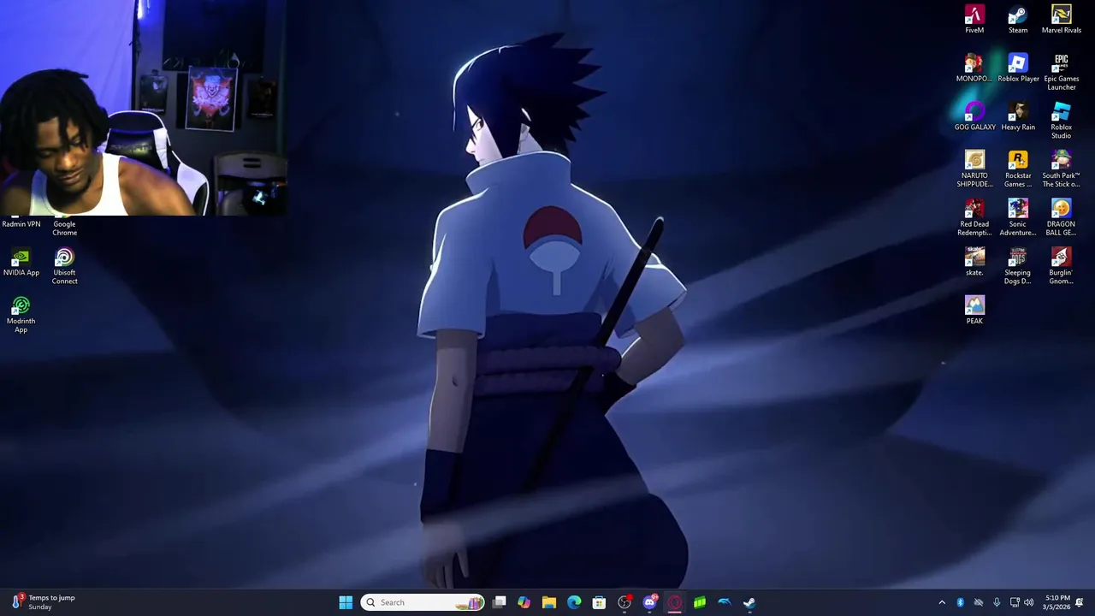1095x616 pixels.
Task: Open the FiveM desktop shortcut
Action: 974,20
